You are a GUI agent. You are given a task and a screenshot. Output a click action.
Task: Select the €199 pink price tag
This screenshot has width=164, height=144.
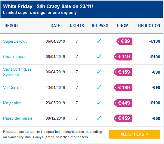(123, 87)
